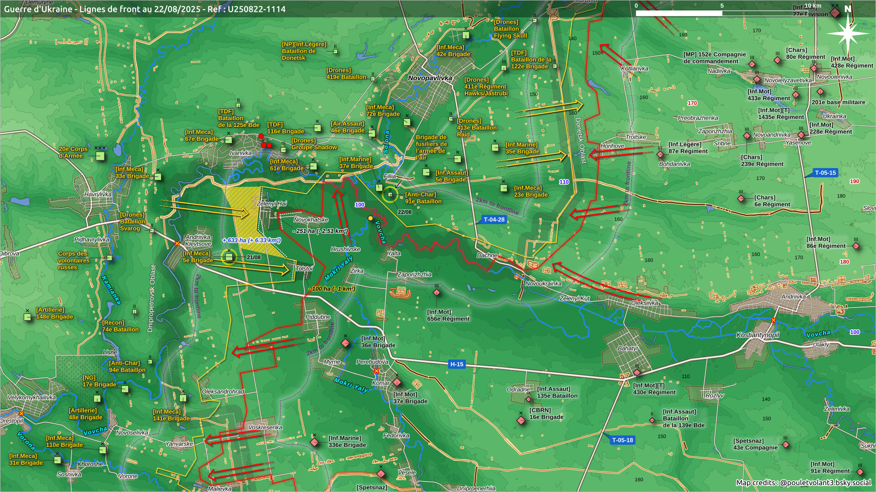
Task: Click the 16e Brigade CBRN diamond icon
Action: [521, 420]
